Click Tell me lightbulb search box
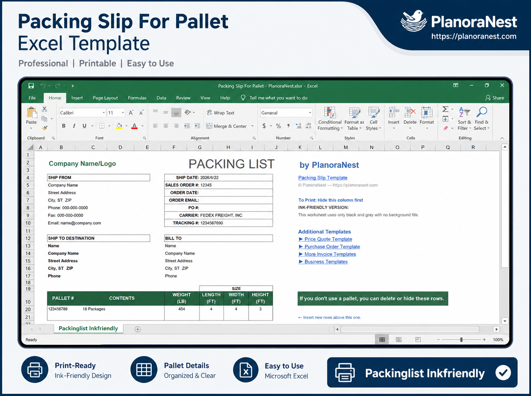Image resolution: width=531 pixels, height=396 pixels. coord(274,98)
